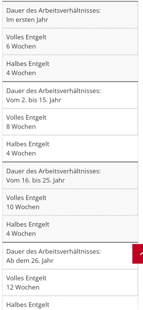Select the 'Vom 16. bis 25. Jahr' row
This screenshot has height=310, width=143.
(x=70, y=175)
